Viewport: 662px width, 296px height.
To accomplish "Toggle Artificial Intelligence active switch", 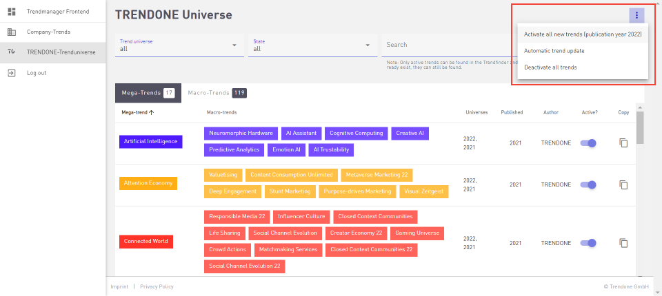I will (x=588, y=143).
